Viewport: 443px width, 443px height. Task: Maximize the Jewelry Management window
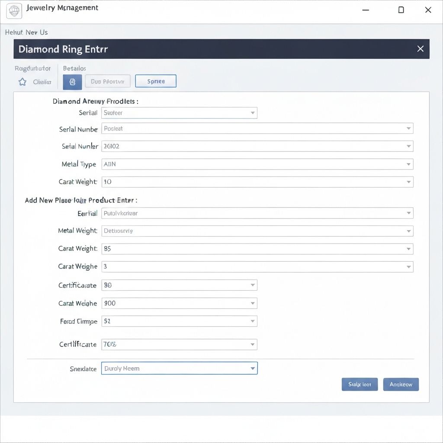tap(401, 10)
